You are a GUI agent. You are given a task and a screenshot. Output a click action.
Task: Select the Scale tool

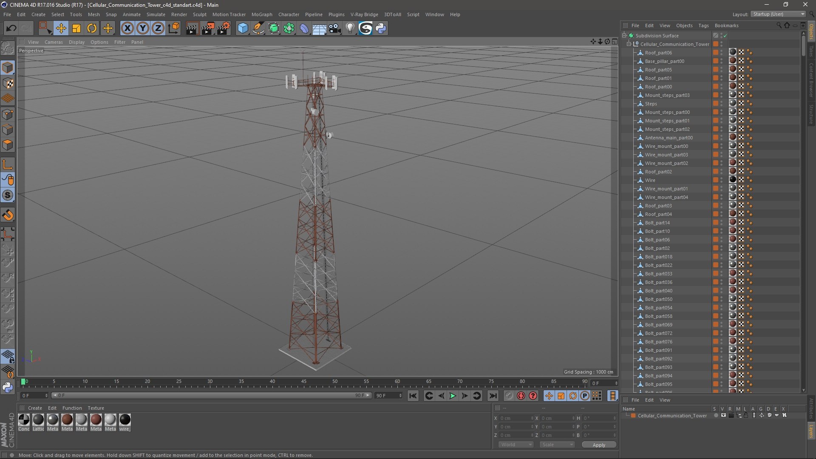tap(76, 28)
